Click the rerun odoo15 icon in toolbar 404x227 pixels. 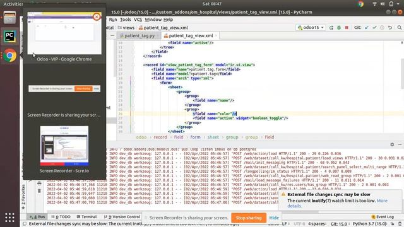[331, 28]
